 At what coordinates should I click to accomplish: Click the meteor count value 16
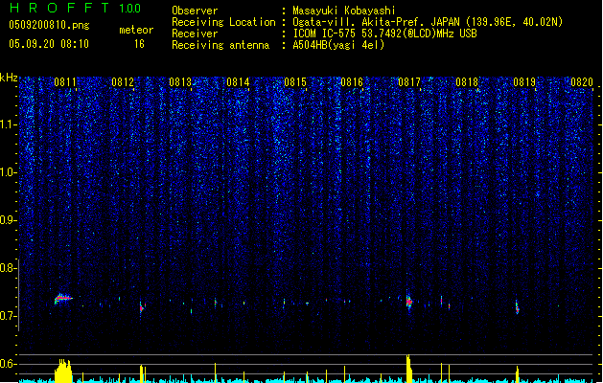[139, 44]
